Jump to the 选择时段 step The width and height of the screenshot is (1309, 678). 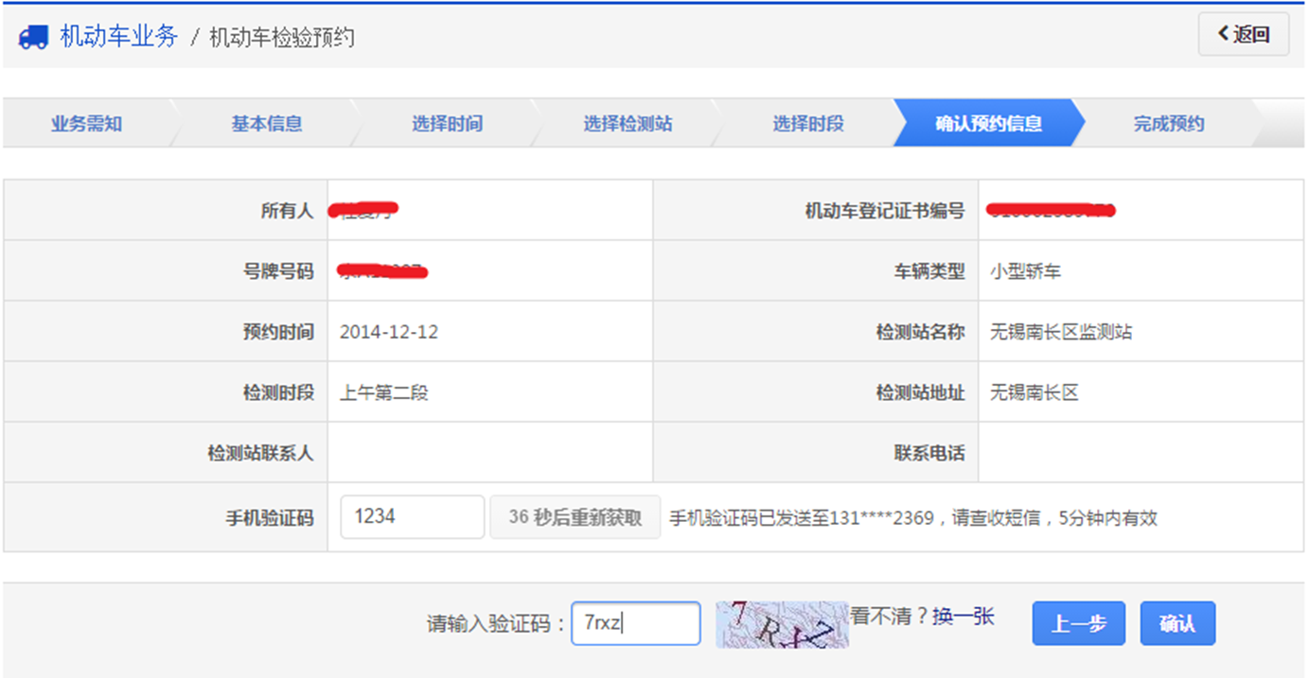(807, 124)
